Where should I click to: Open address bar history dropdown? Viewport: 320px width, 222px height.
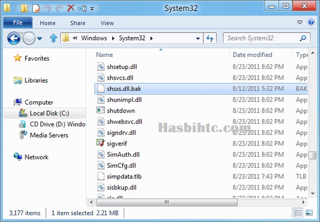pos(198,38)
